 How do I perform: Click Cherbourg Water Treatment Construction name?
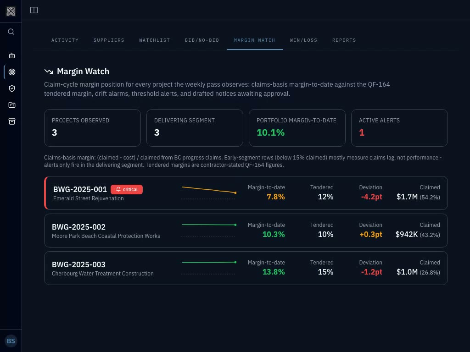(x=102, y=274)
